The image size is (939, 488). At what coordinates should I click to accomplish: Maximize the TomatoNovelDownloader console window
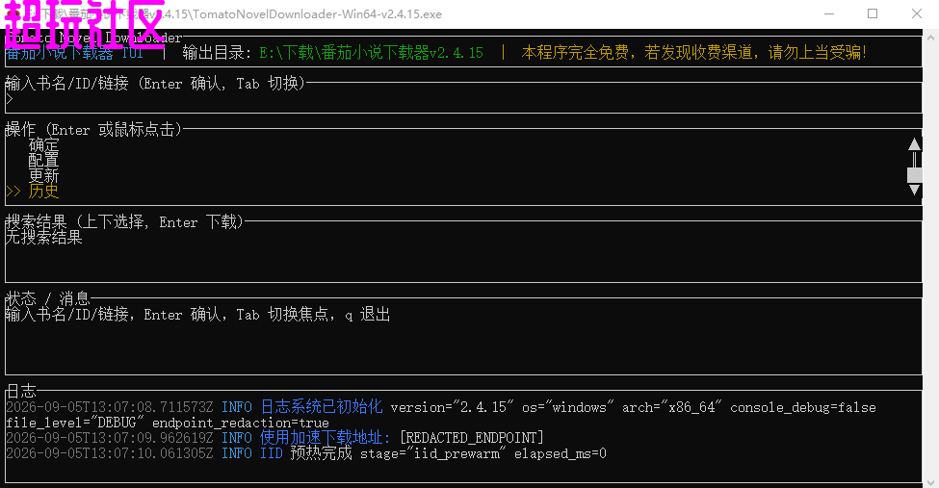pos(873,13)
